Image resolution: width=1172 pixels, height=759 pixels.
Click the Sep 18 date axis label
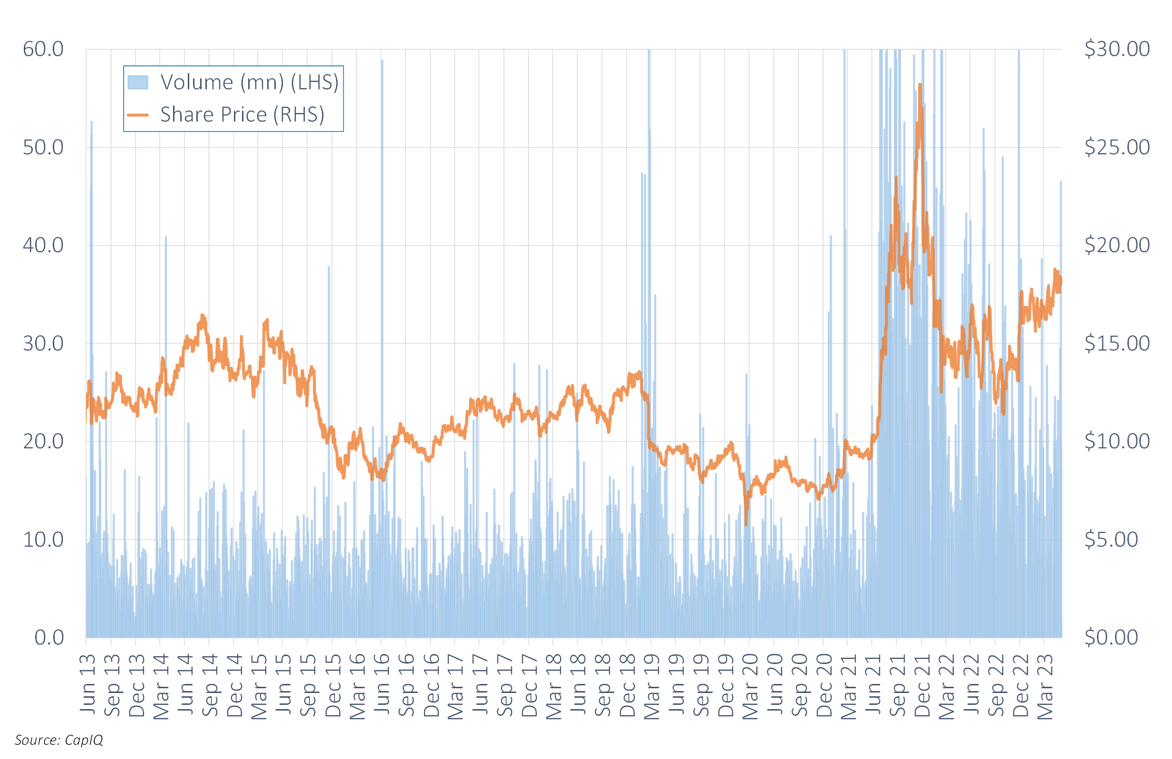603,686
